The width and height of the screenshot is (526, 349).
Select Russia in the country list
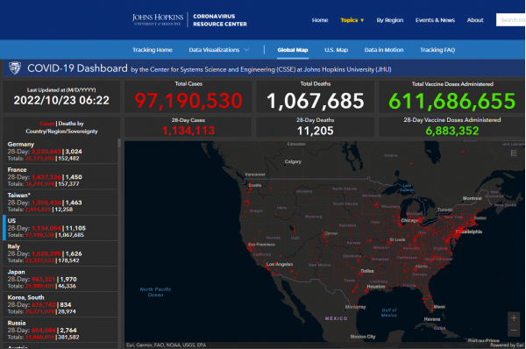(60, 330)
